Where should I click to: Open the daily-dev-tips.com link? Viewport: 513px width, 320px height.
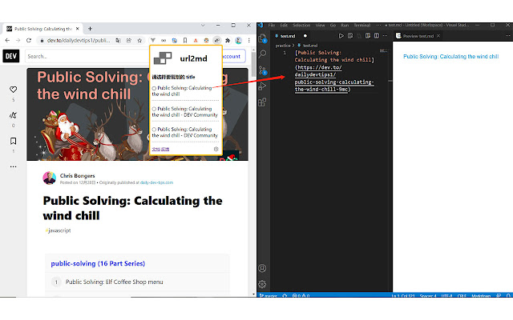[157, 182]
